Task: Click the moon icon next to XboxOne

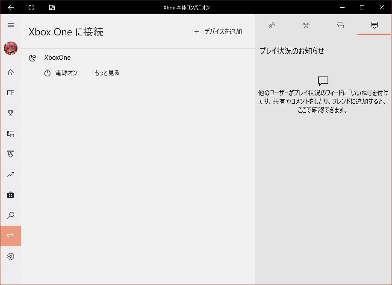Action: click(32, 58)
